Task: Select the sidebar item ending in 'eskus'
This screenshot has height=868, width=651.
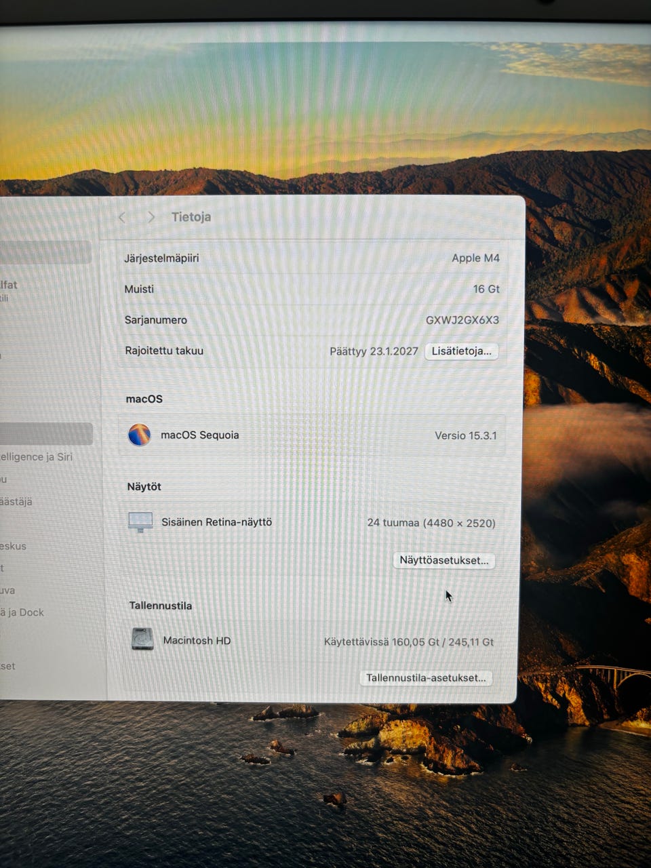Action: 13,546
